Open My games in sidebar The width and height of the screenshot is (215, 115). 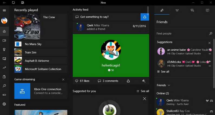(4, 40)
